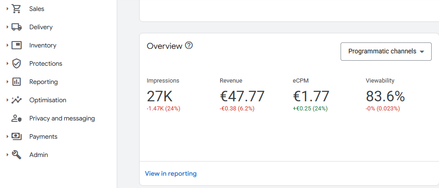
Task: Click the Reporting bar chart icon
Action: click(16, 82)
